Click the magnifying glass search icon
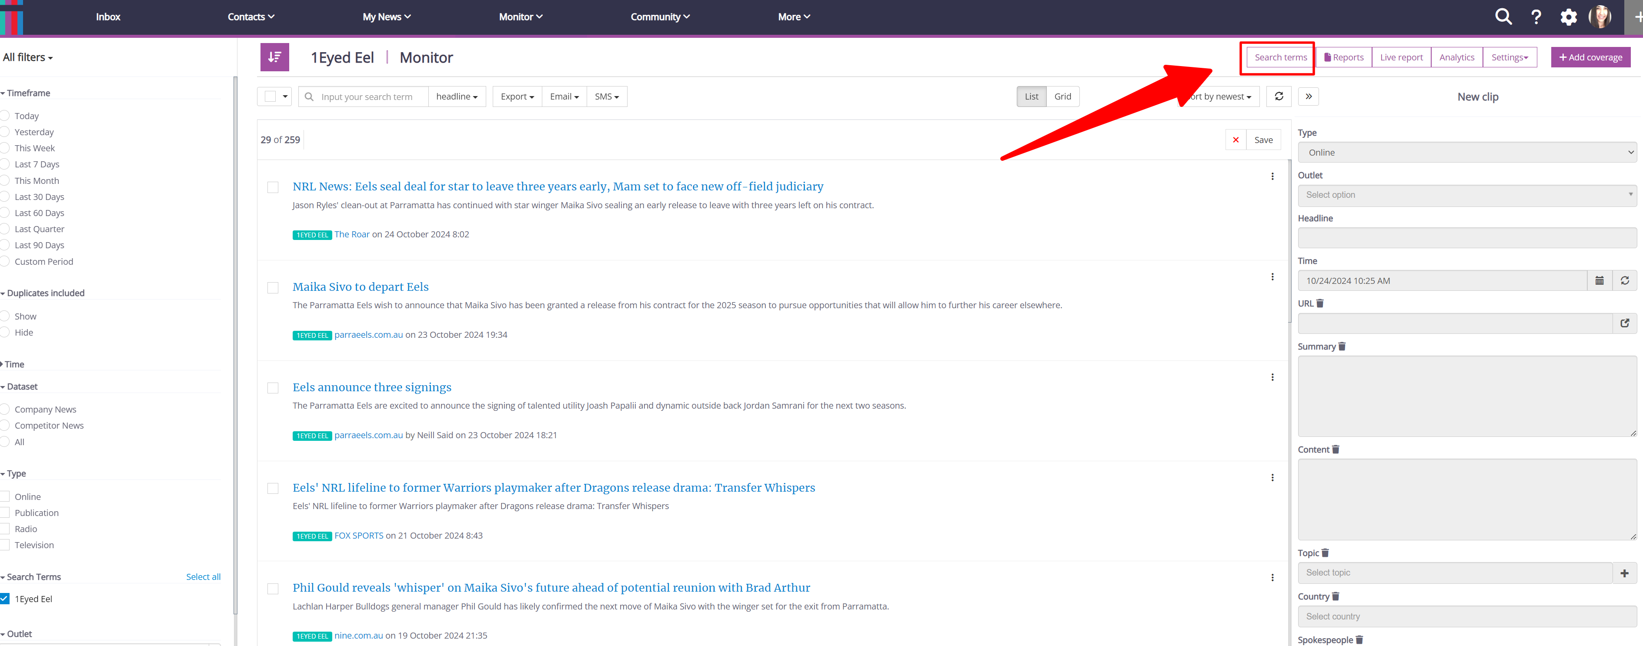This screenshot has height=646, width=1643. pyautogui.click(x=1503, y=17)
